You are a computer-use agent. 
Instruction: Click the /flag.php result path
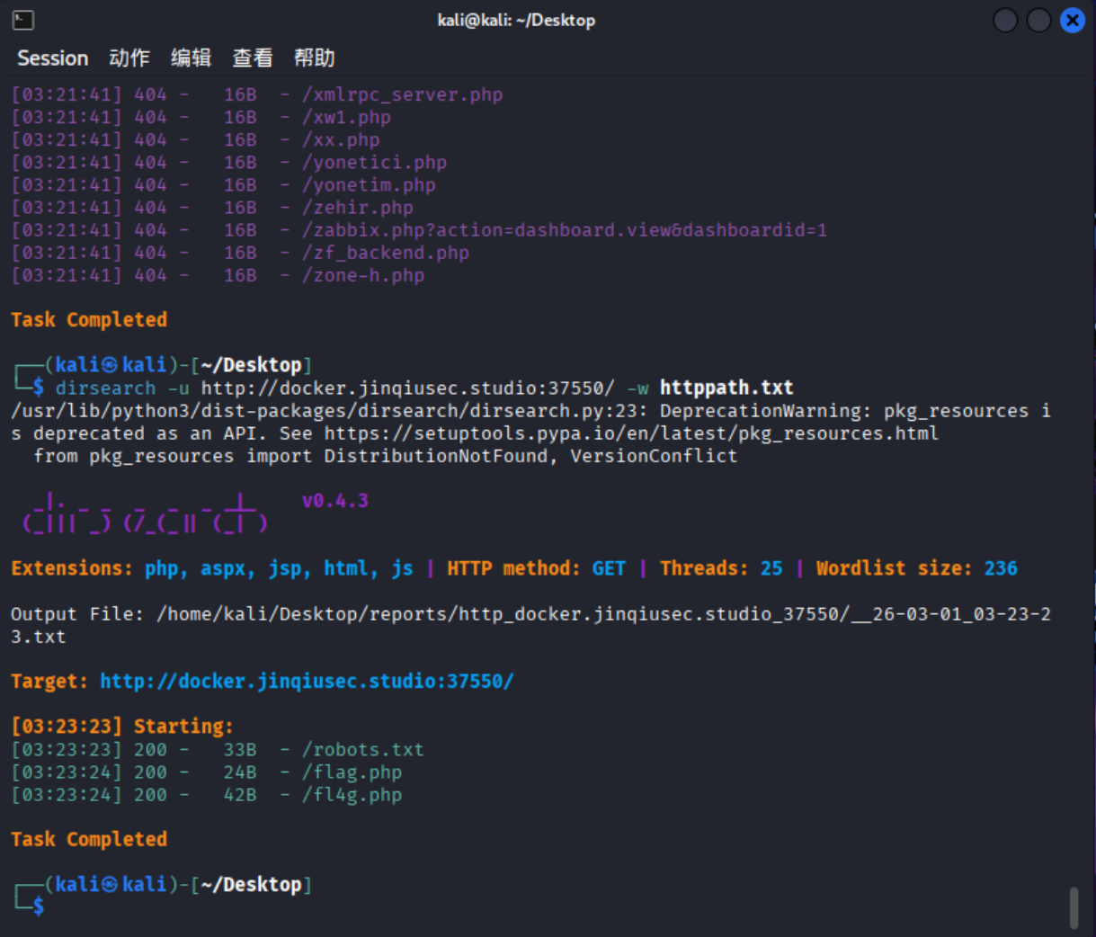[352, 772]
